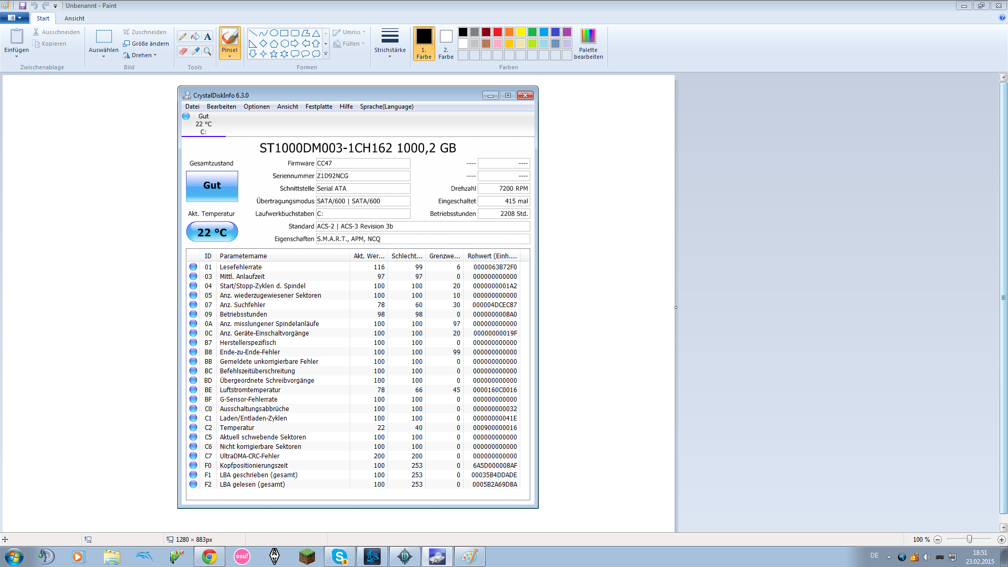Switch to the Ansicht ribbon tab
Viewport: 1008px width, 567px height.
pos(74,18)
